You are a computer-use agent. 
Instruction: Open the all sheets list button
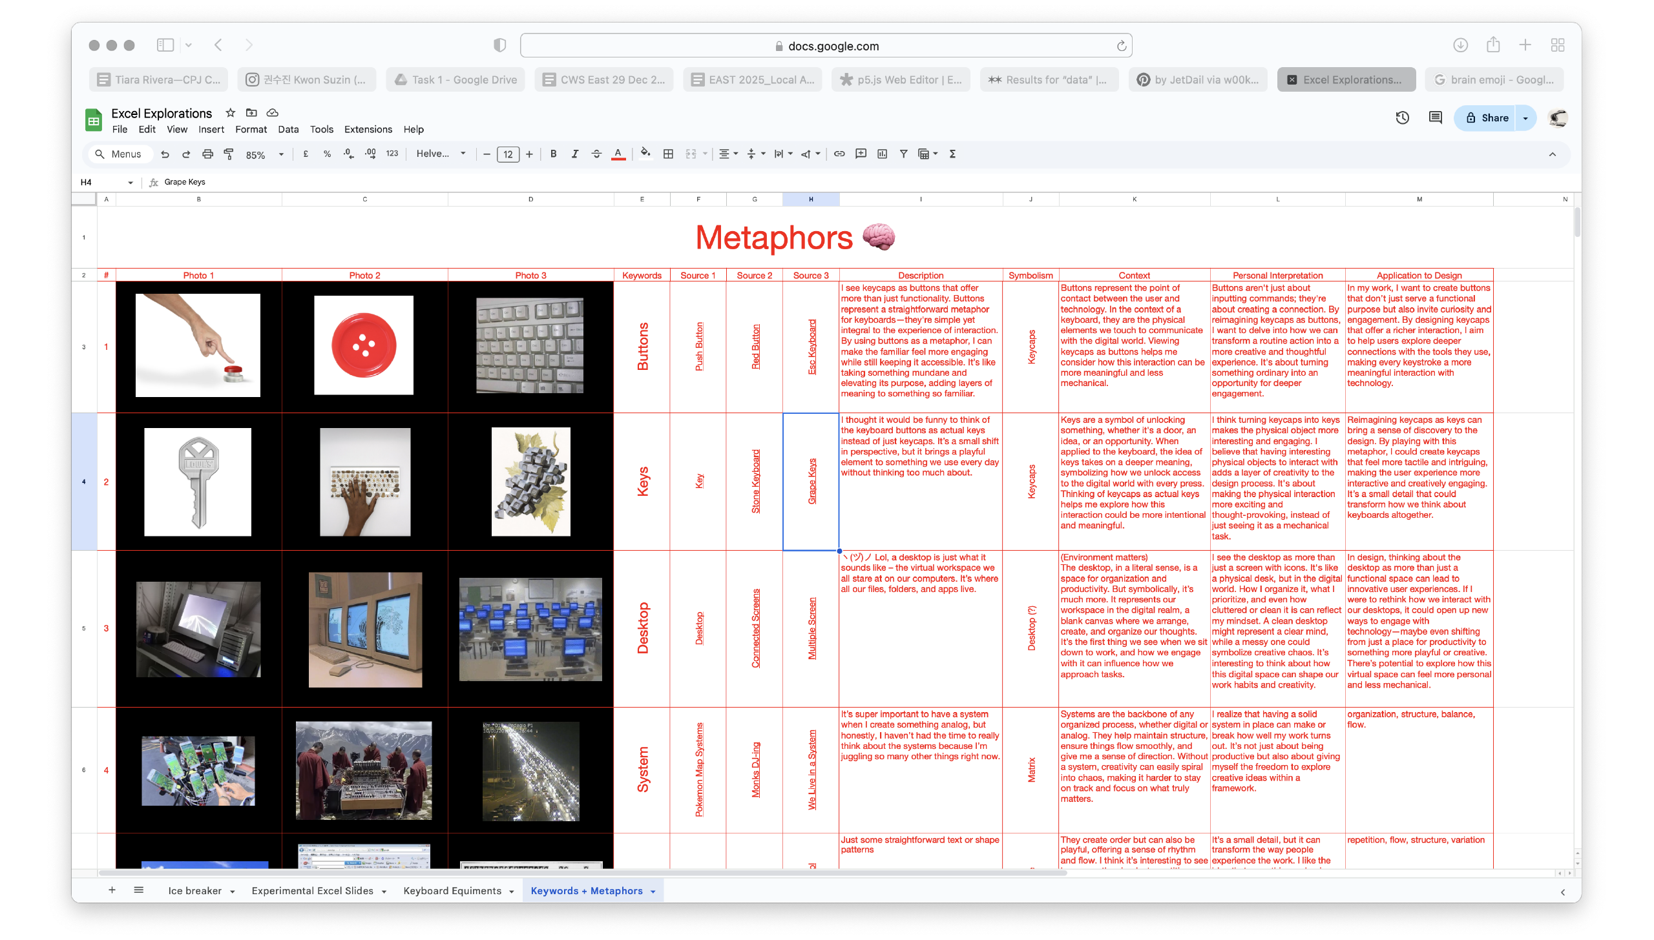(x=138, y=890)
